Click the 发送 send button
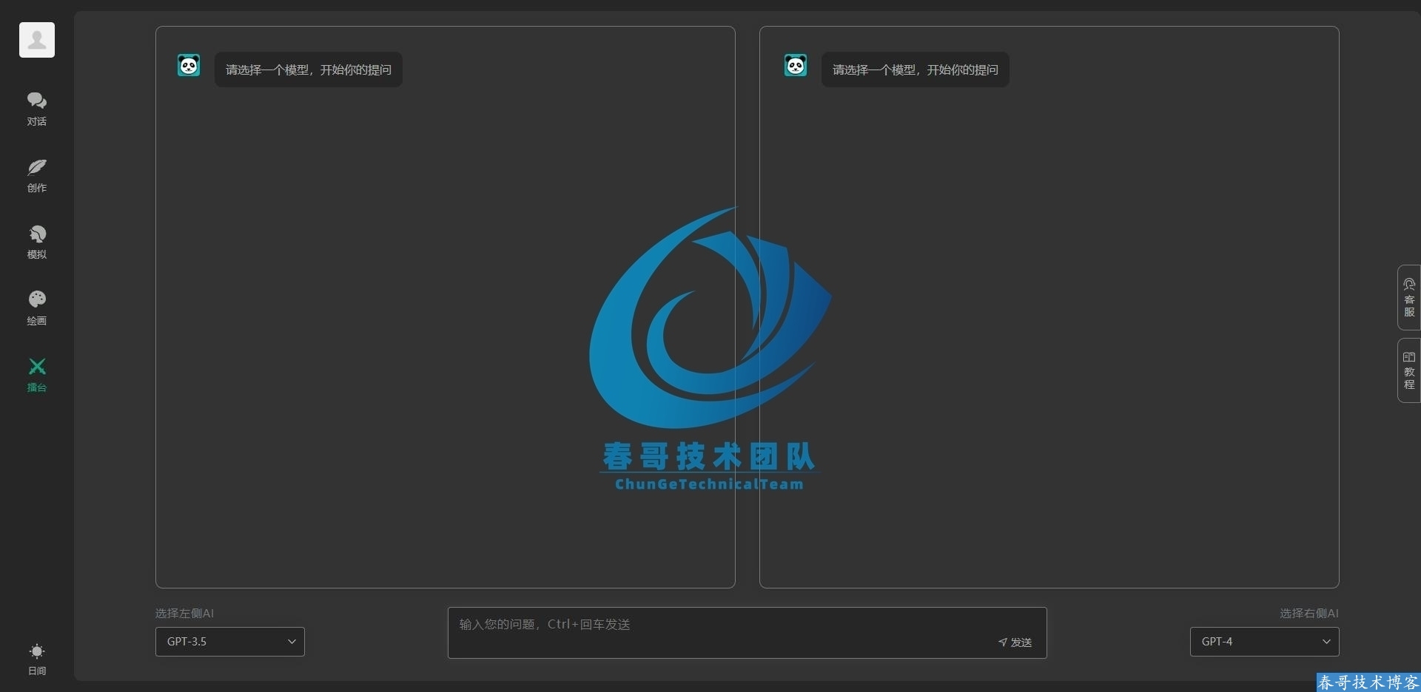 coord(1015,642)
